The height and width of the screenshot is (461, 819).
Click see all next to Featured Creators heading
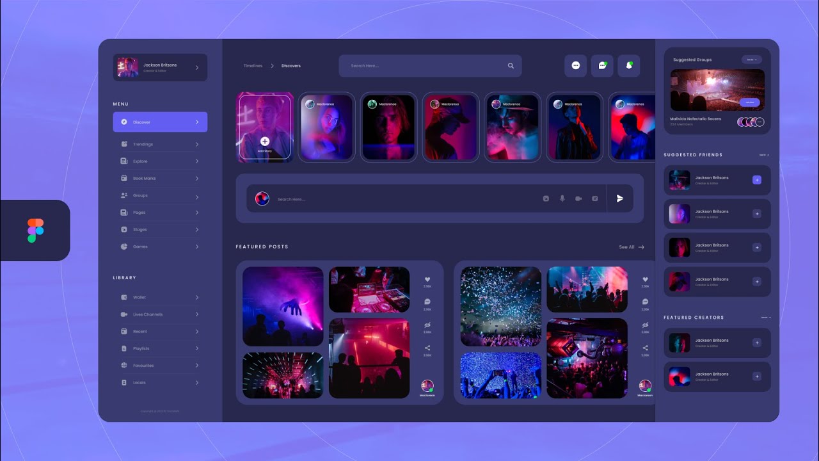(x=765, y=318)
